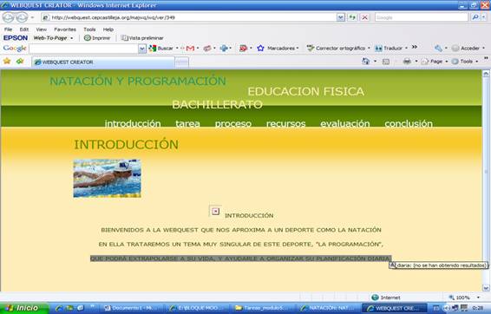Click the broken image placeholder icon
Image resolution: width=491 pixels, height=314 pixels.
pos(215,212)
